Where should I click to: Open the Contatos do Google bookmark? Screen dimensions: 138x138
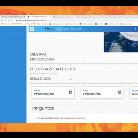tap(86, 24)
